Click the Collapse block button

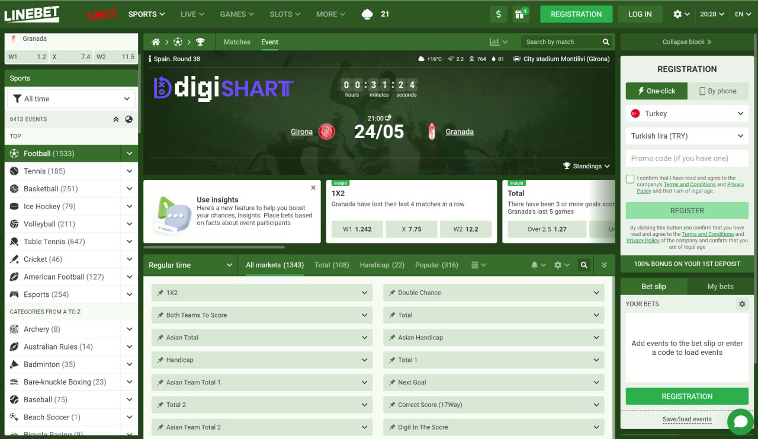[687, 42]
